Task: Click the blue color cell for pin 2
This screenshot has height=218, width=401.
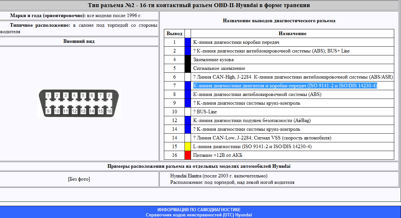Action: (x=188, y=51)
